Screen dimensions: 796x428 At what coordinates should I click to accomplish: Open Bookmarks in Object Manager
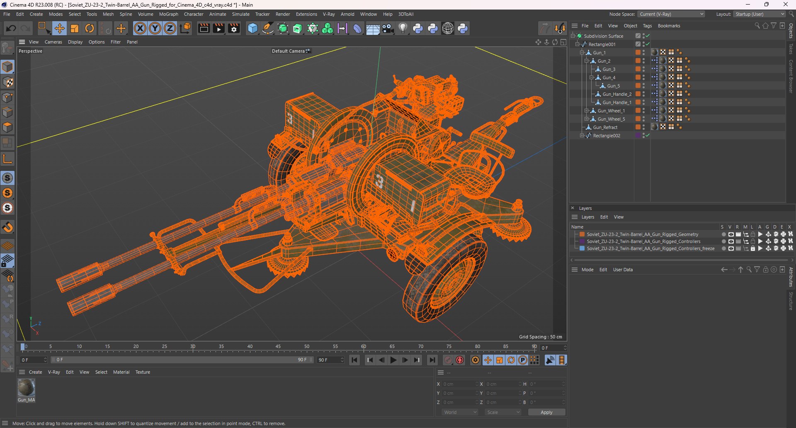coord(669,26)
